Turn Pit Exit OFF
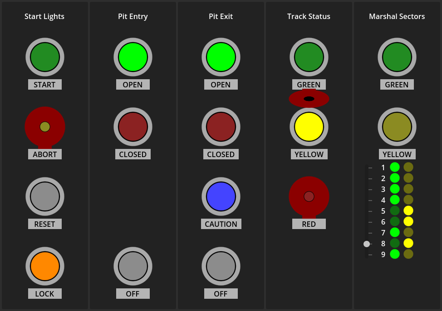The width and height of the screenshot is (442, 311). (221, 266)
